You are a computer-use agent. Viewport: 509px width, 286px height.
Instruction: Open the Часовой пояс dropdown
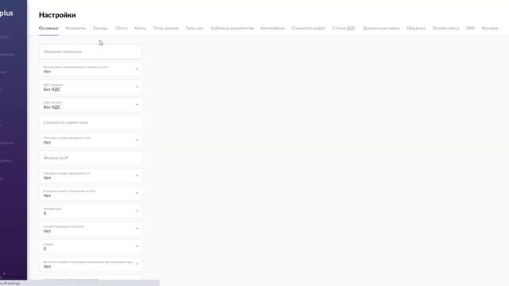coord(91,211)
